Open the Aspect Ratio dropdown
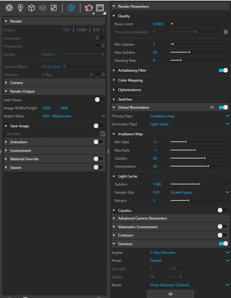This screenshot has height=298, width=231. (x=73, y=116)
